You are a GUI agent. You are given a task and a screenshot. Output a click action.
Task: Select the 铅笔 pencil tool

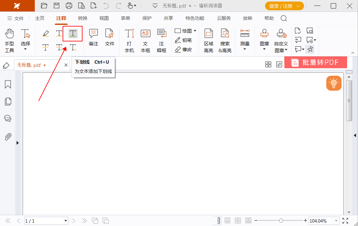click(x=183, y=40)
